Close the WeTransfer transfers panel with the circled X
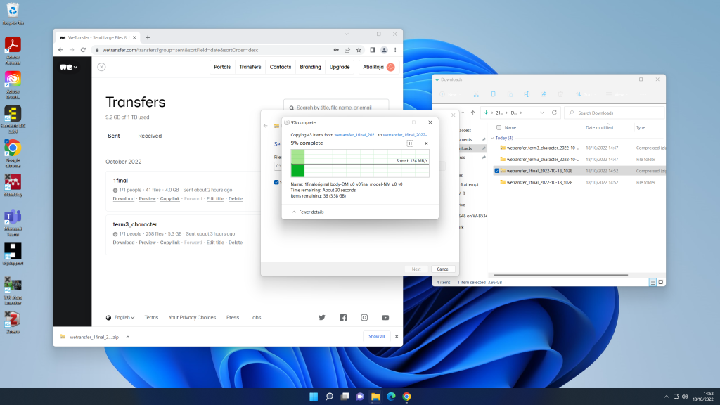 point(101,67)
